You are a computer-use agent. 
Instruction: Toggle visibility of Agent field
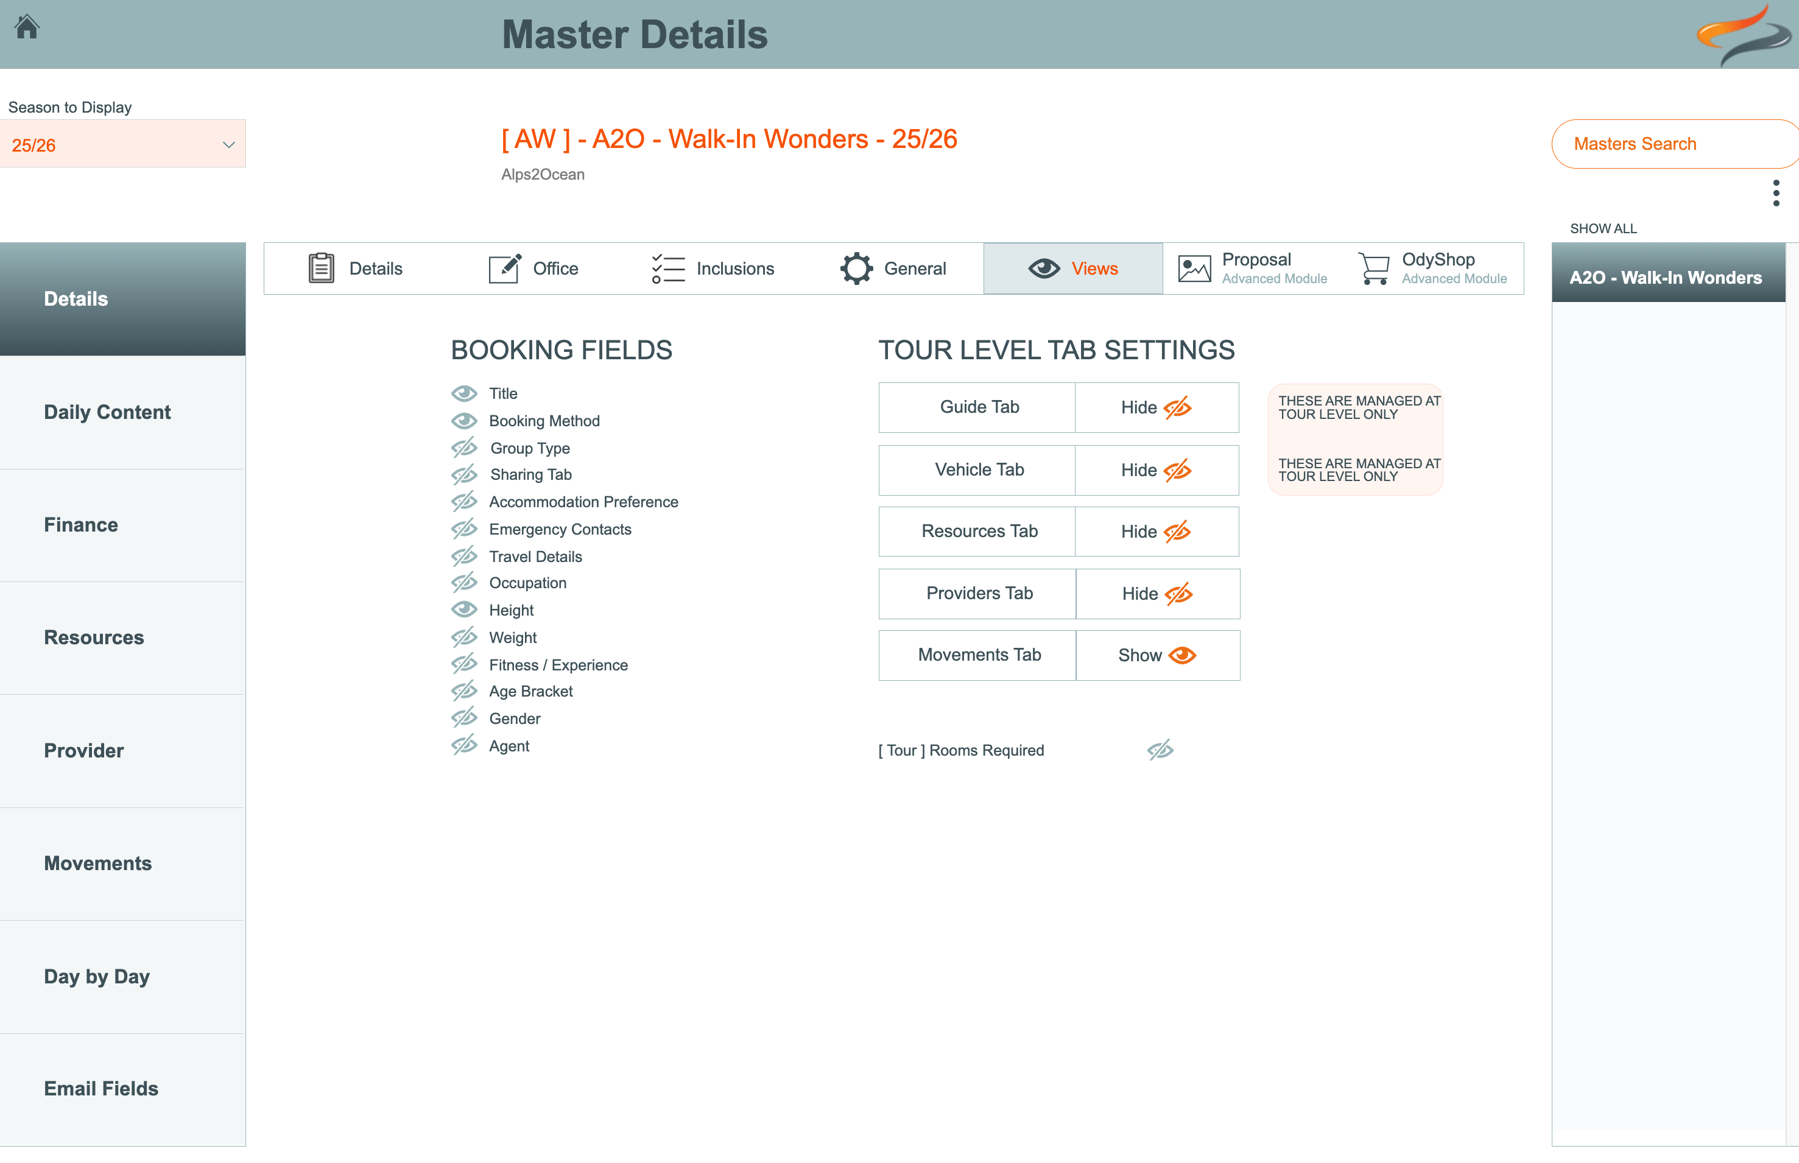coord(465,745)
